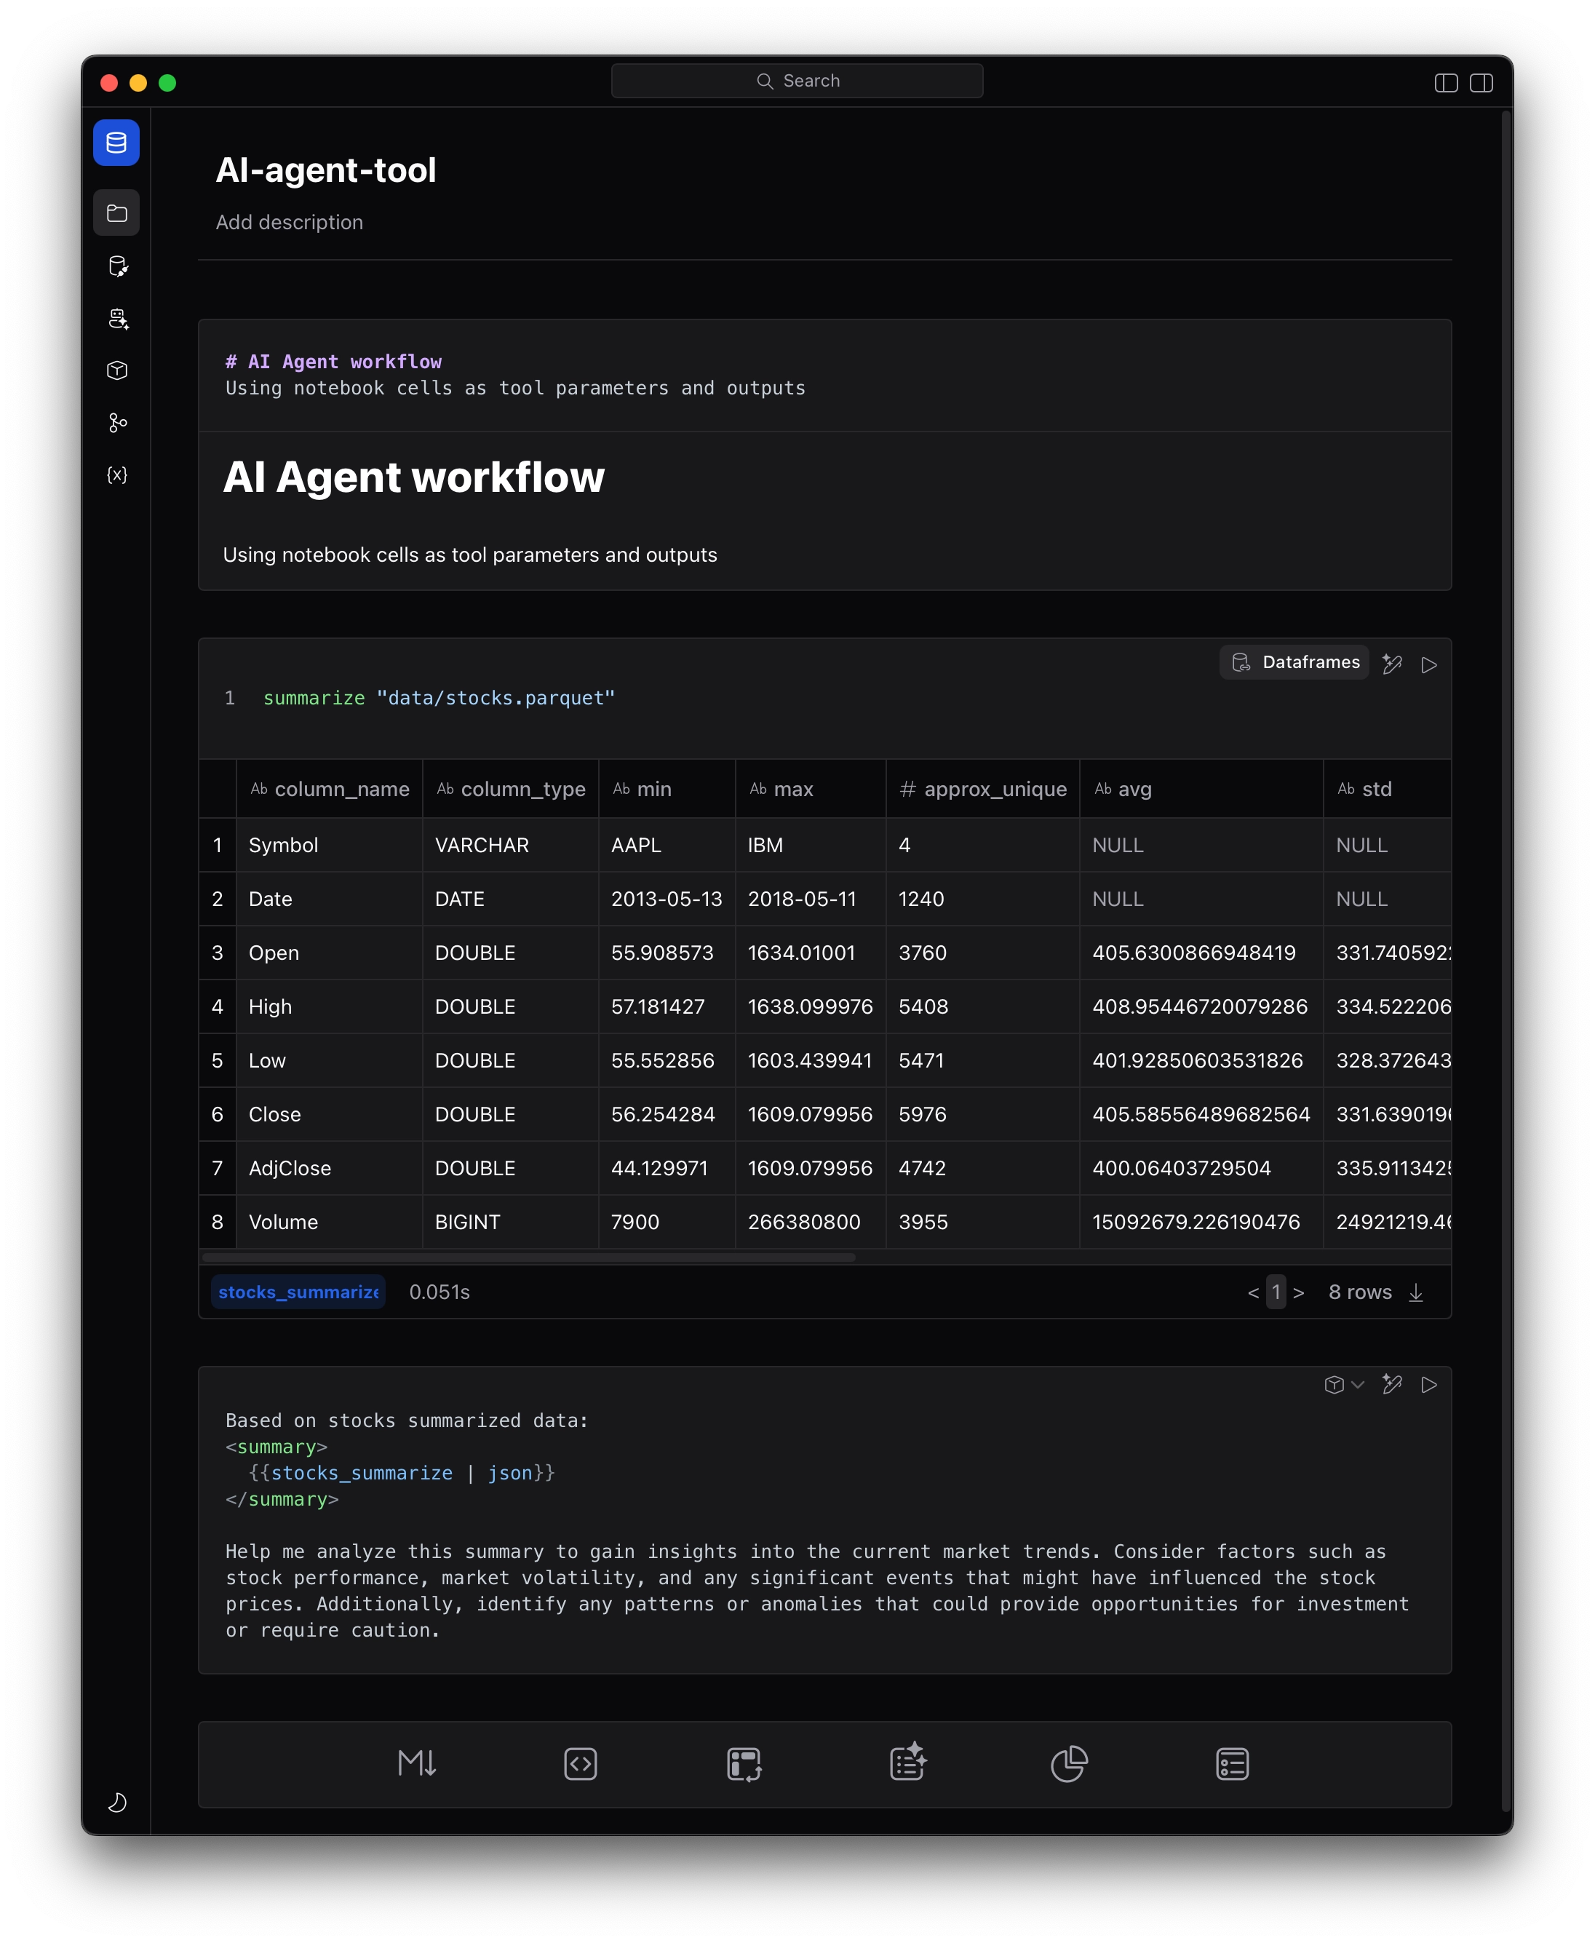Toggle the right sidebar layout control
Screen dimensions: 1595x1943
pos(1481,83)
